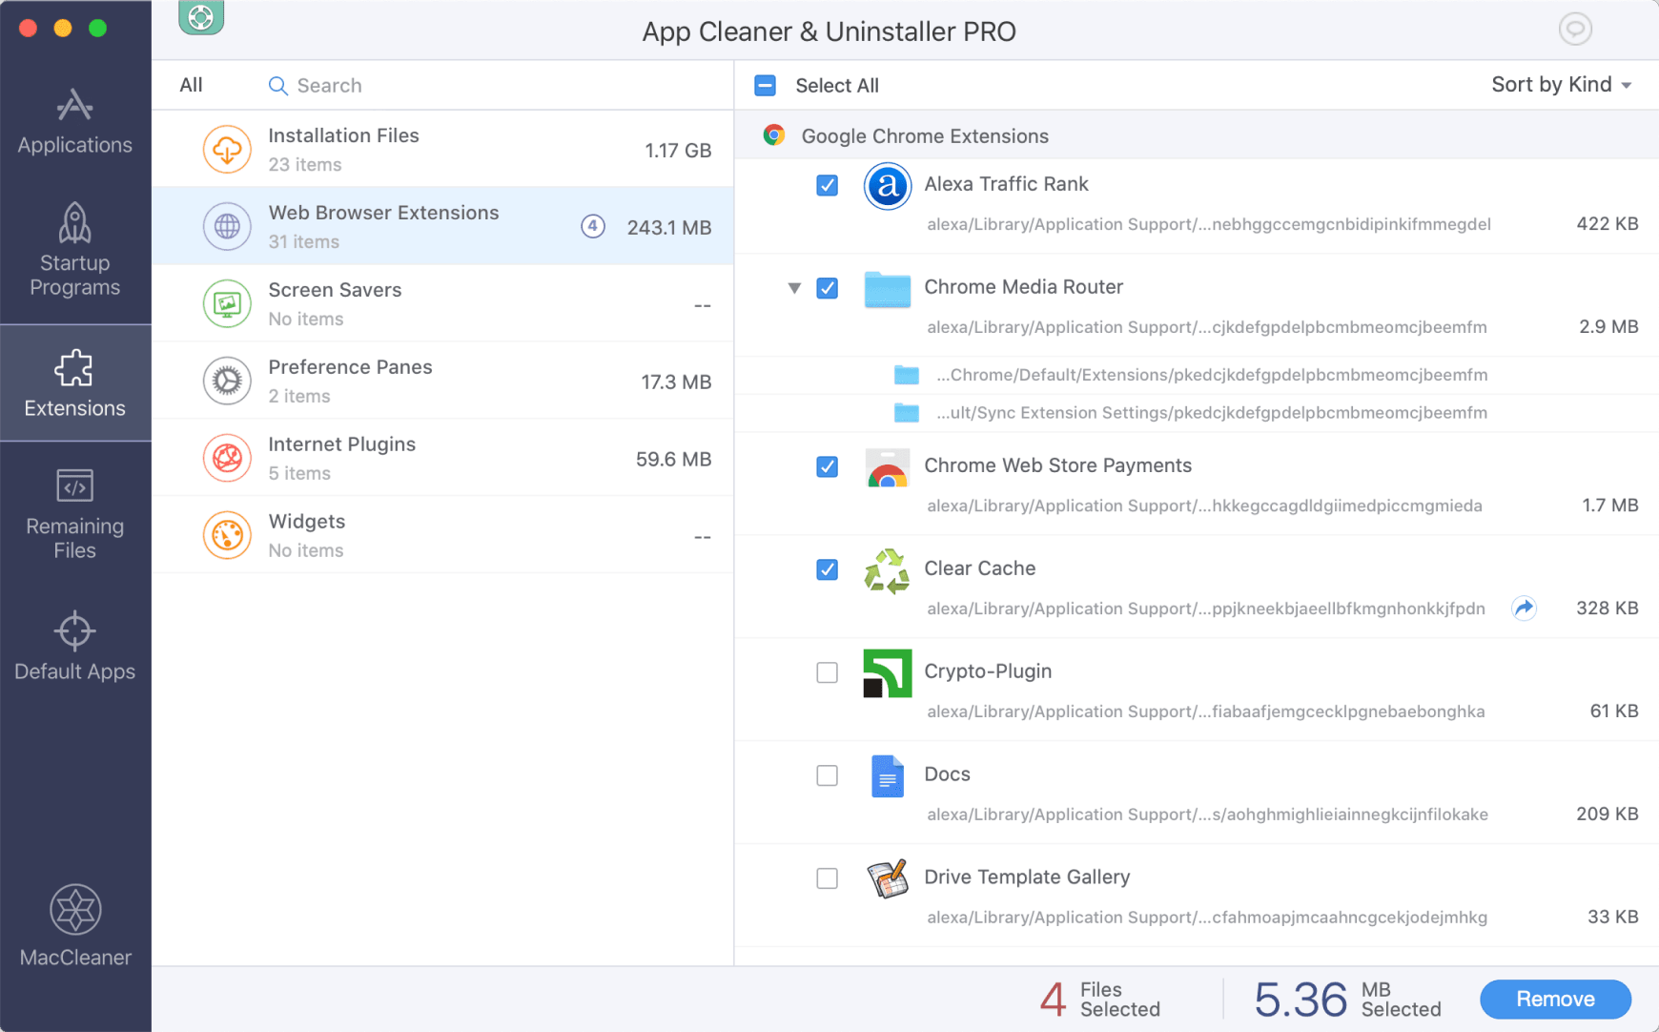
Task: Open the Remaining Files section
Action: (x=74, y=514)
